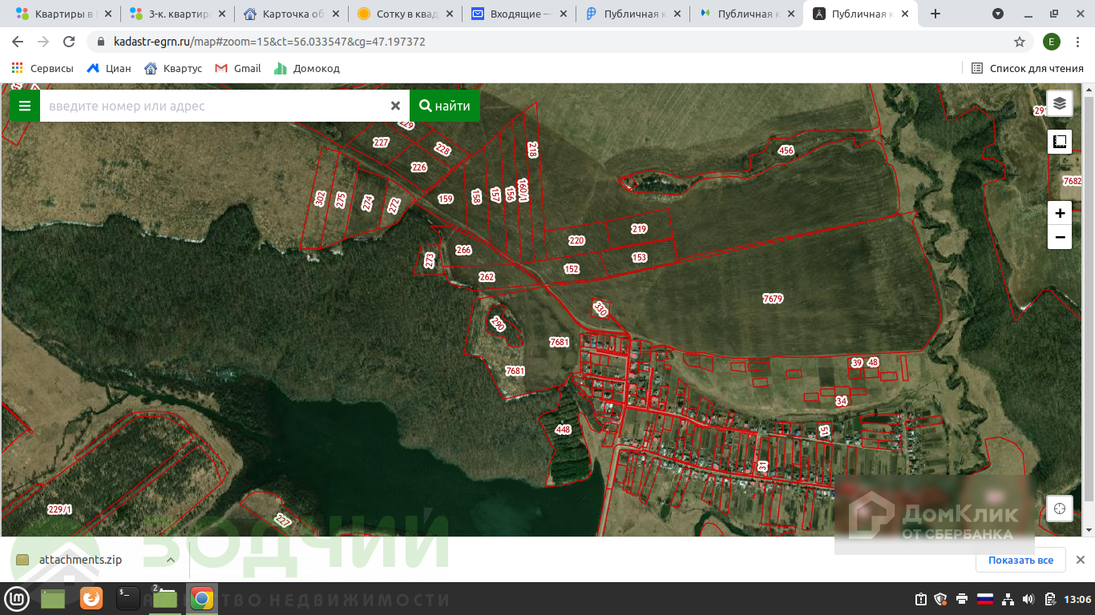Open the Chrome tab search dropdown
Image resolution: width=1095 pixels, height=615 pixels.
(x=998, y=14)
